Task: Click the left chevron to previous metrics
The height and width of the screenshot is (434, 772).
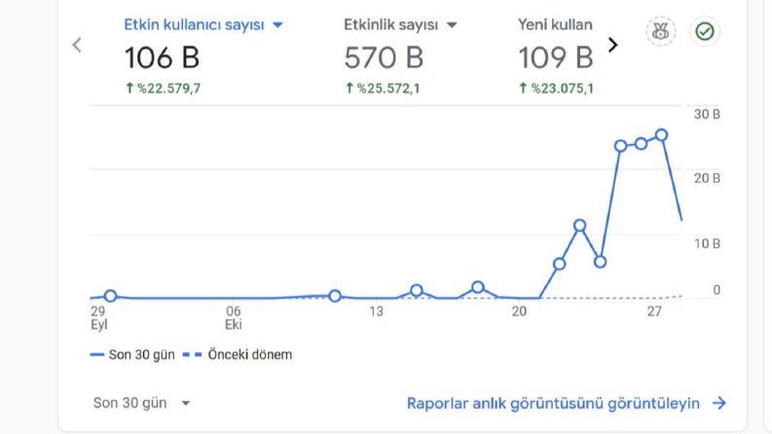Action: (x=77, y=45)
